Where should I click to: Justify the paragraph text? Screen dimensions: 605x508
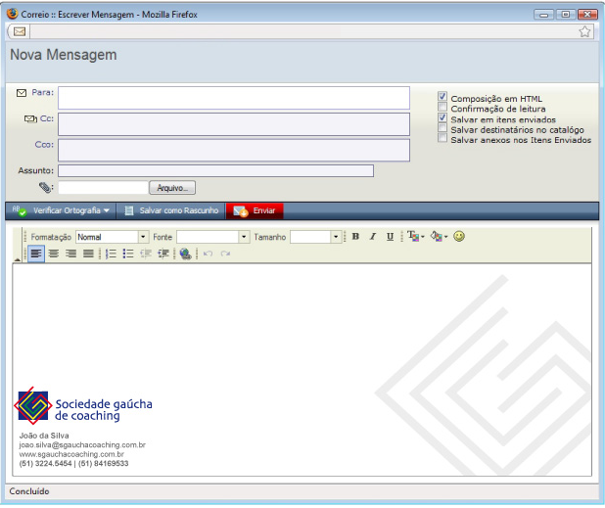pos(88,254)
